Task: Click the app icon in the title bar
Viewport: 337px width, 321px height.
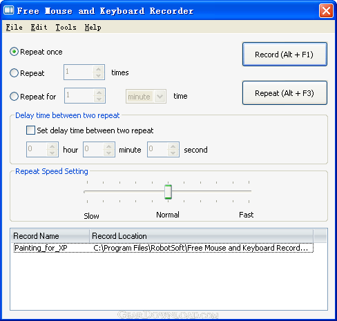Action: pyautogui.click(x=9, y=10)
